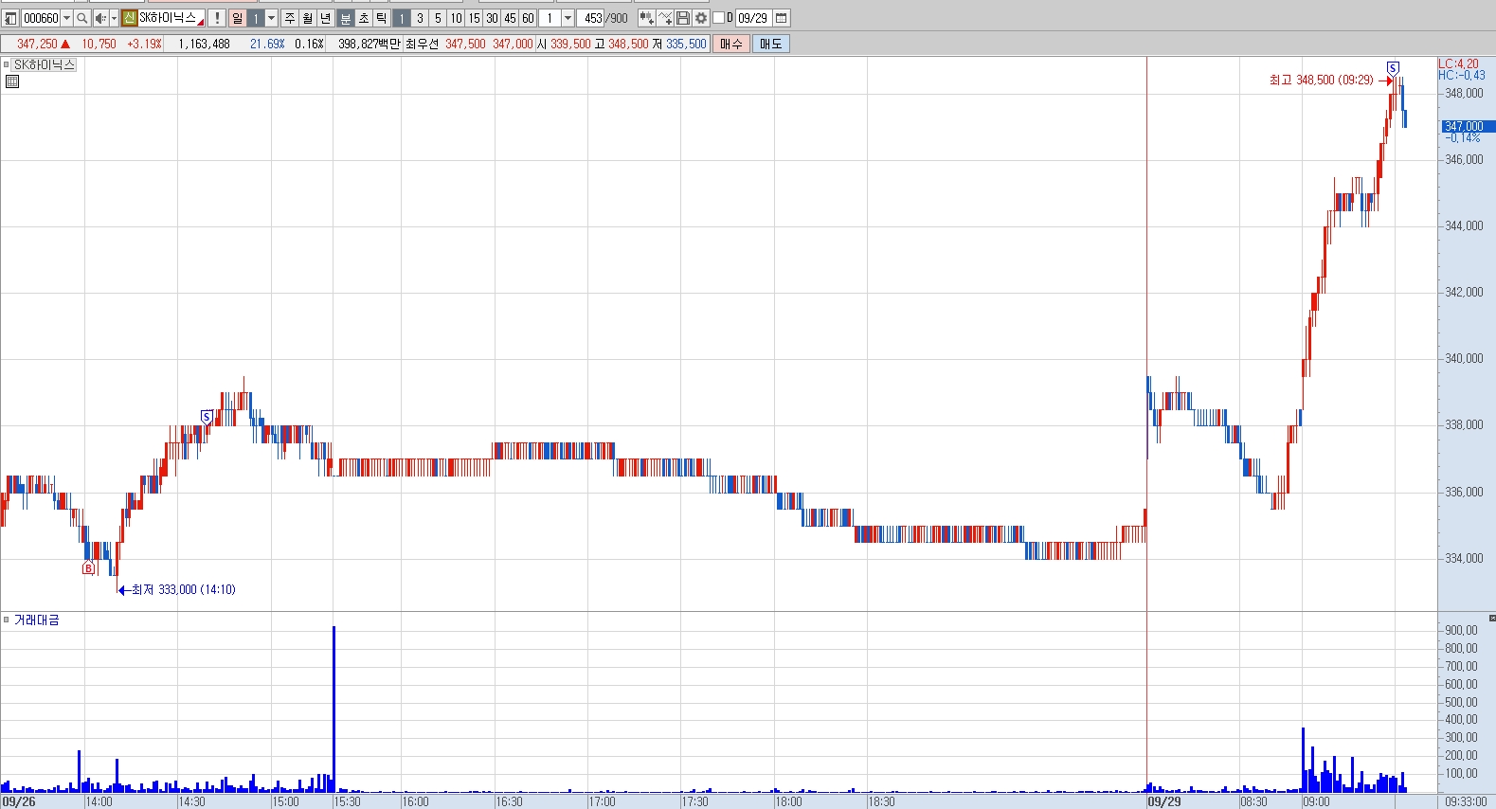The image size is (1496, 809).
Task: Toggle the D checkbox before date
Action: 718,18
